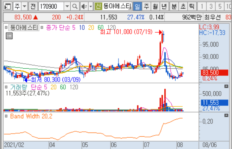Open the dropdown beside the speaker icon
This screenshot has height=149, width=232.
[91, 6]
